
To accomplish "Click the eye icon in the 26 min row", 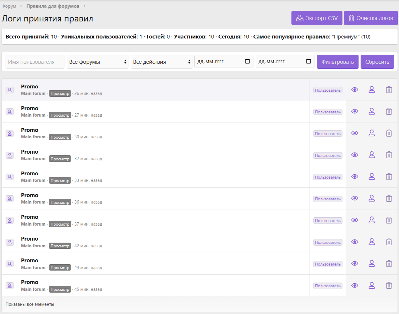I will coord(355,90).
